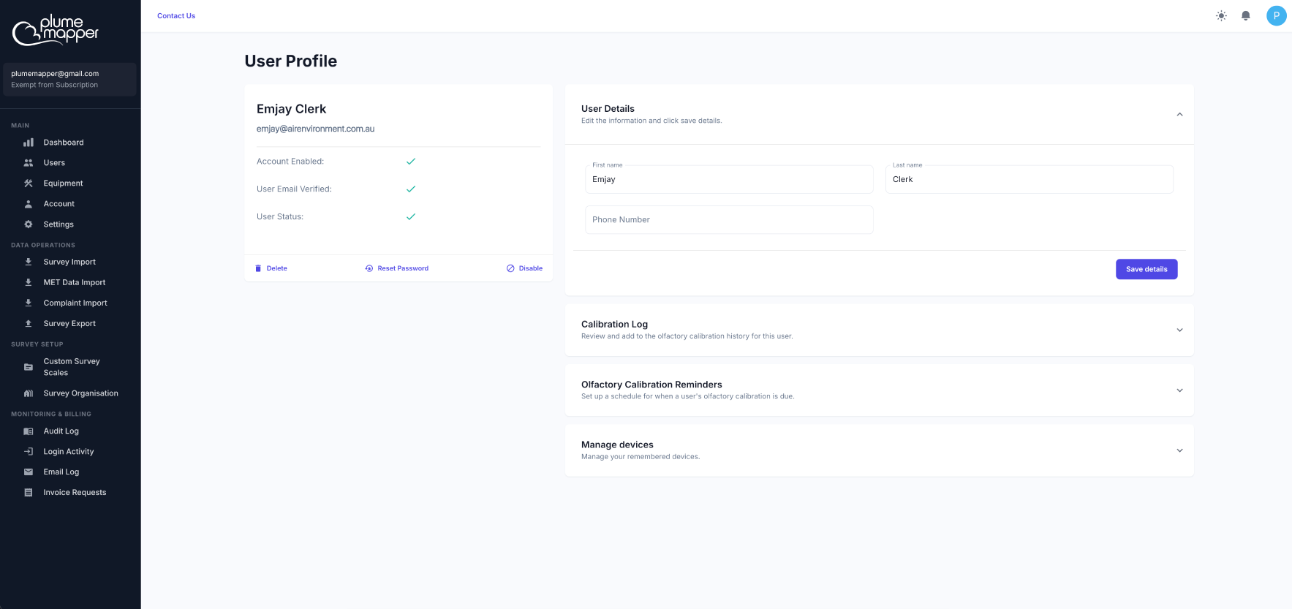Focus the Last name field
Screen dimensions: 1292x609
point(1030,179)
